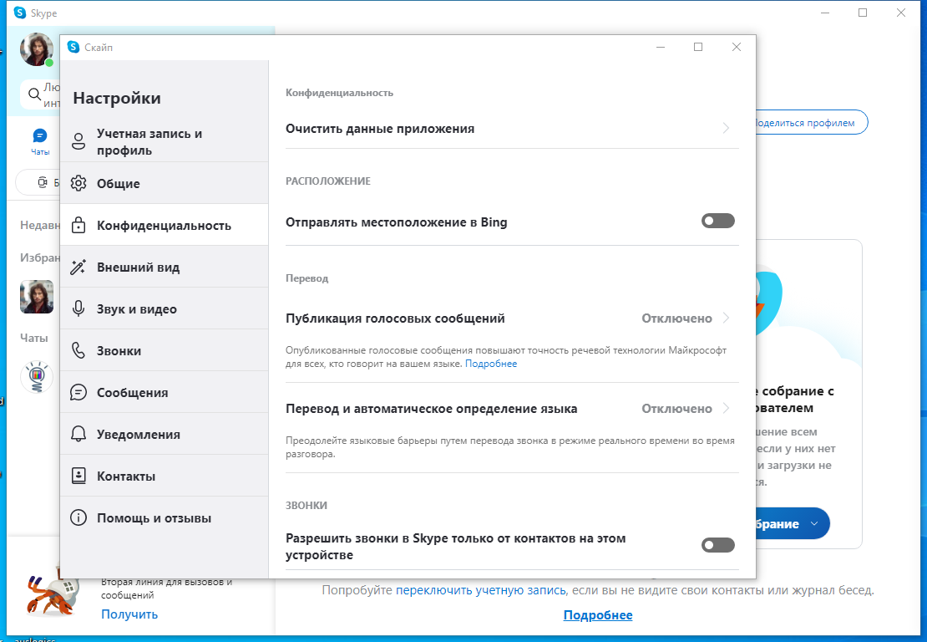Open the profile avatar at top left

[x=37, y=49]
